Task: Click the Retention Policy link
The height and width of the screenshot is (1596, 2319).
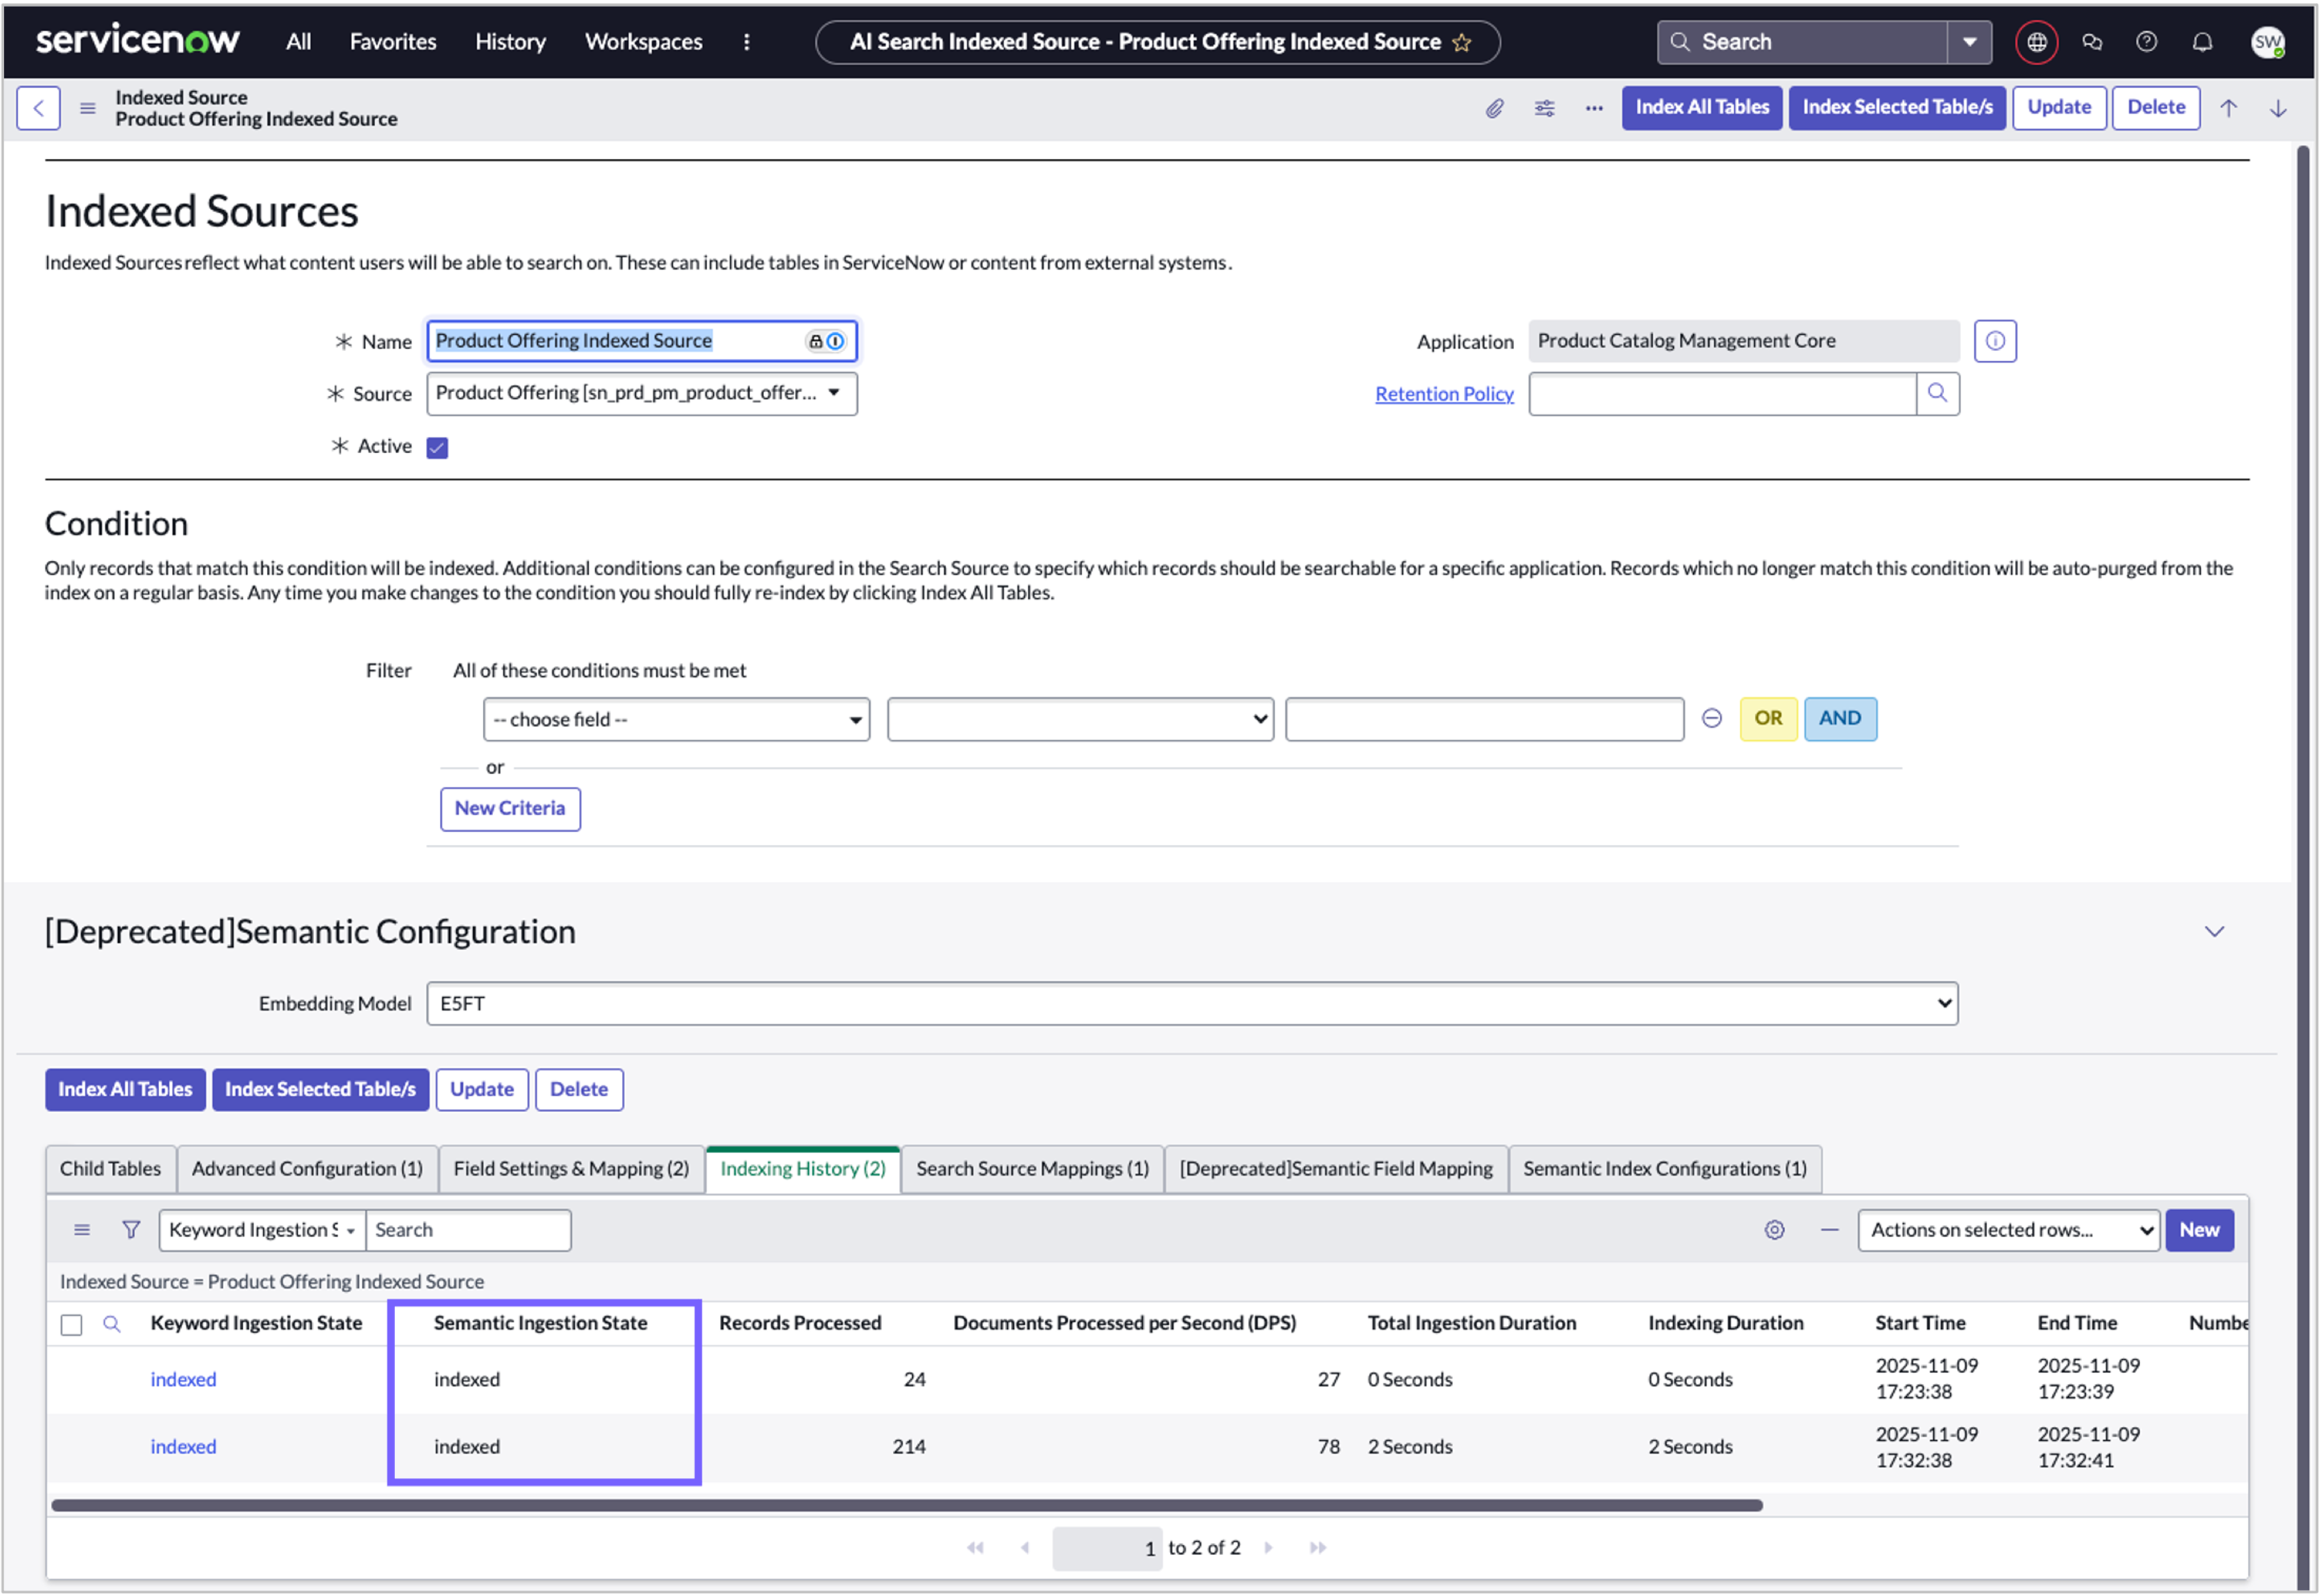Action: tap(1444, 394)
